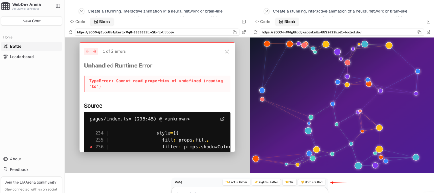
Task: Copy the right preview URL
Action: (x=419, y=33)
